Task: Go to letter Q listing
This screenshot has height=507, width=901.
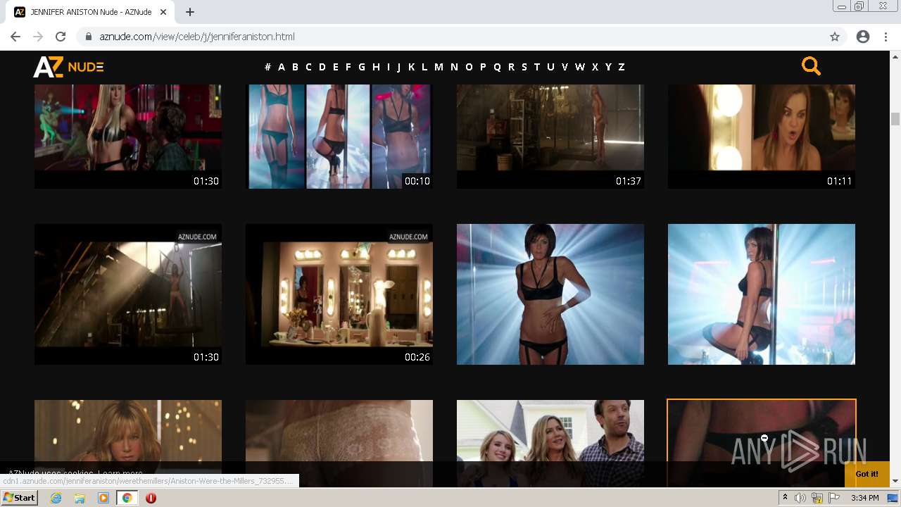Action: pos(497,67)
